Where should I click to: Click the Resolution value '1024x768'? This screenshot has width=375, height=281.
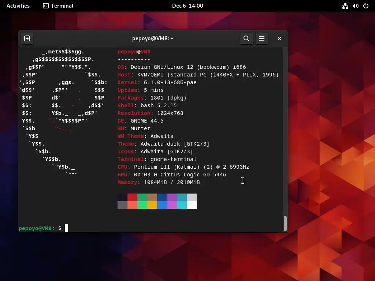[170, 113]
